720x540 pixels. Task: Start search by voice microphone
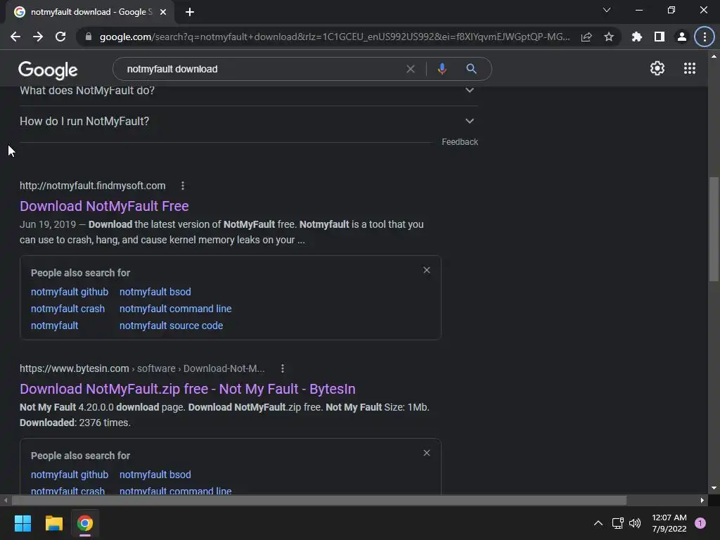pos(442,69)
